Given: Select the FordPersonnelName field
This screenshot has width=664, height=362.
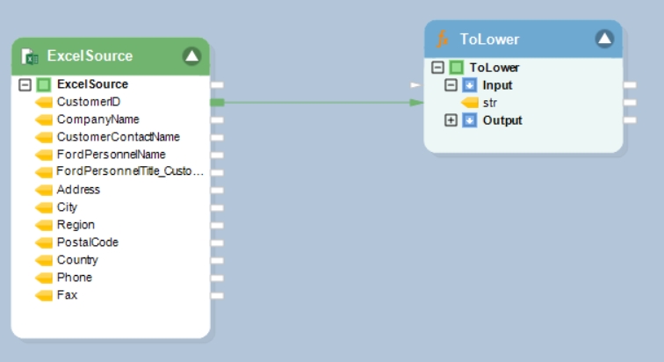Looking at the screenshot, I should (x=111, y=155).
